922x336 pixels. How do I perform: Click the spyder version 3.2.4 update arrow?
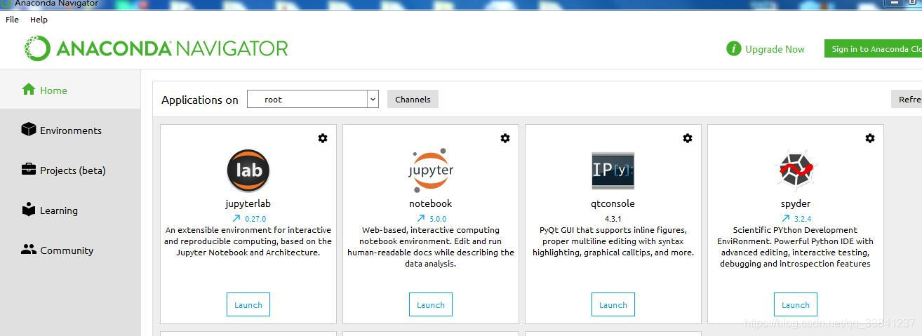785,218
